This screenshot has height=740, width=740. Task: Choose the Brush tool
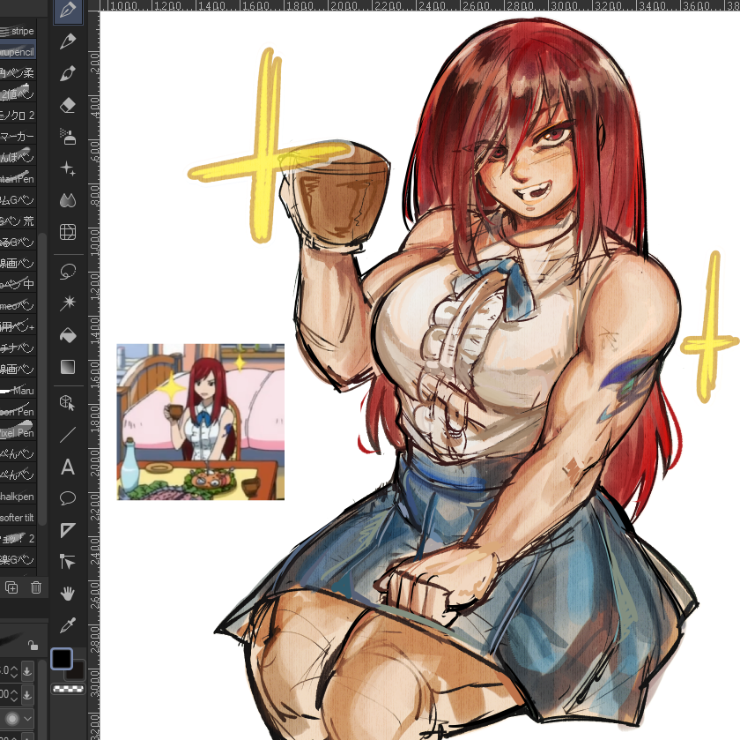(x=68, y=74)
